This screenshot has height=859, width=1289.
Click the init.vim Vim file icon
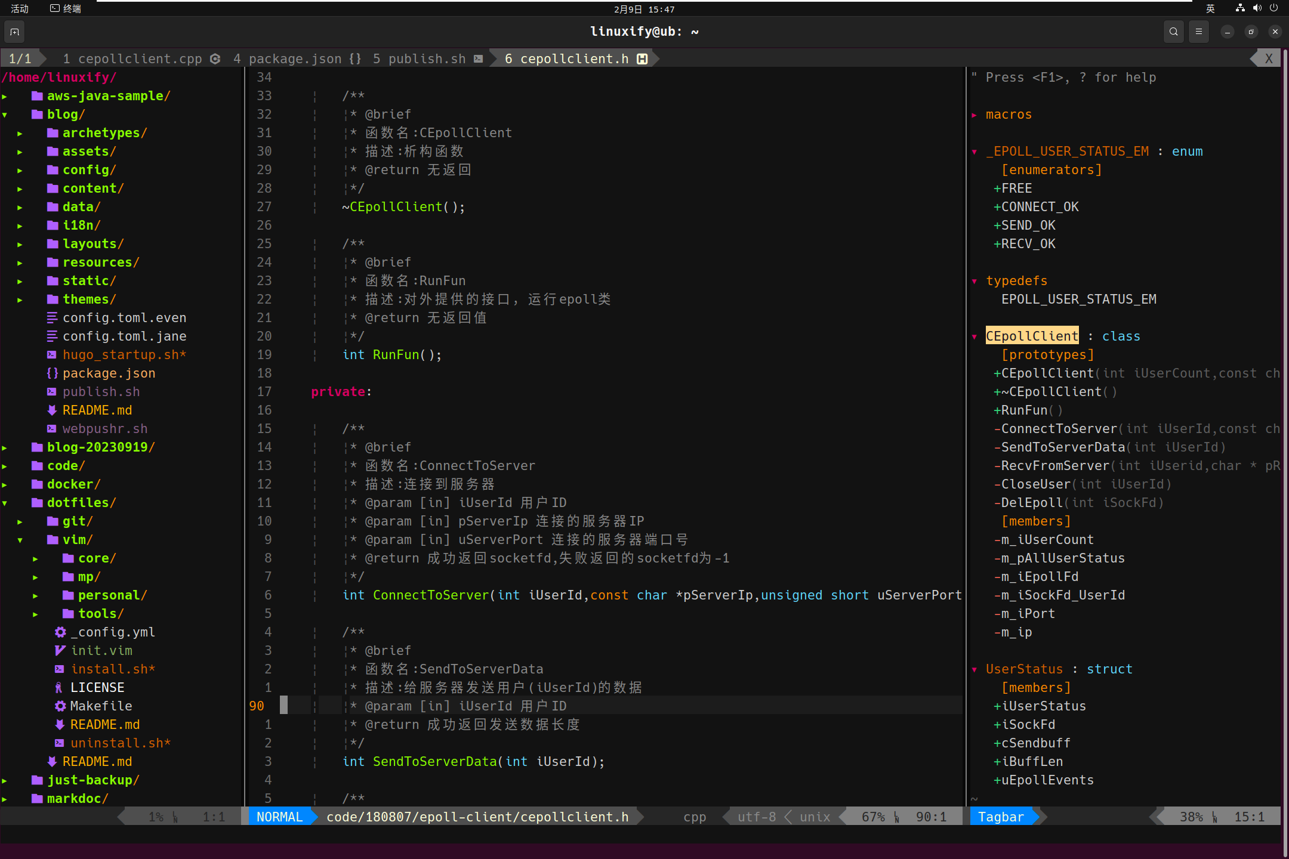60,651
